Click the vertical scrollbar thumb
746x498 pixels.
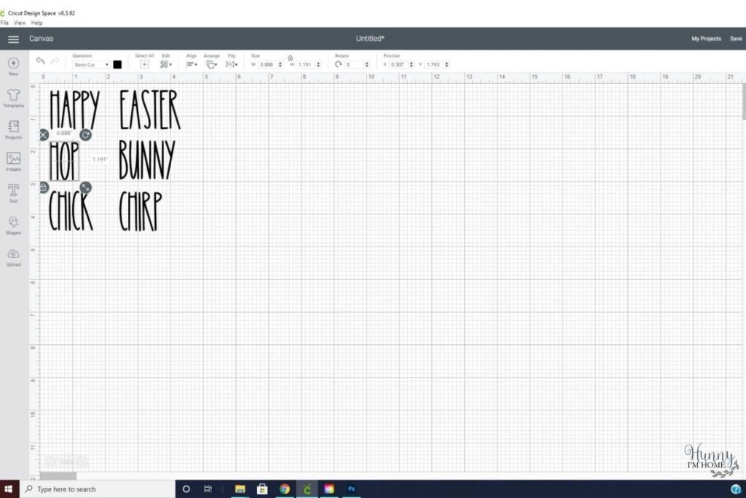point(743,101)
